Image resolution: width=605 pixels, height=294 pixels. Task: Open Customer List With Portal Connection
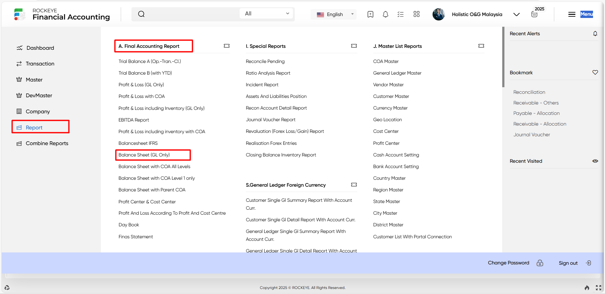coord(412,237)
